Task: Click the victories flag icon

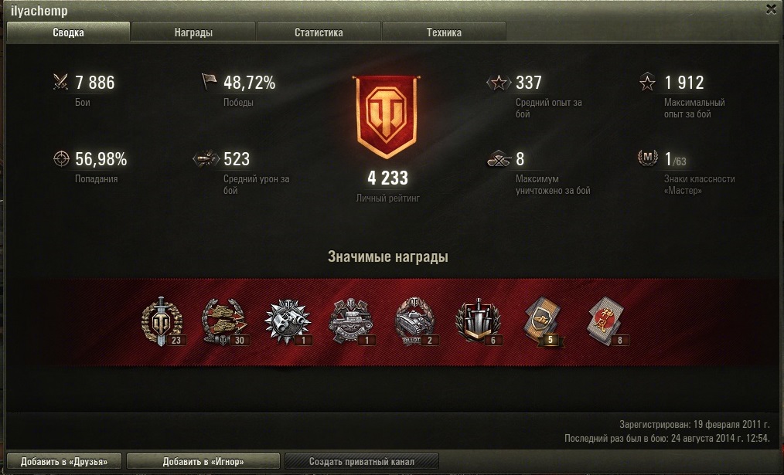Action: 209,81
